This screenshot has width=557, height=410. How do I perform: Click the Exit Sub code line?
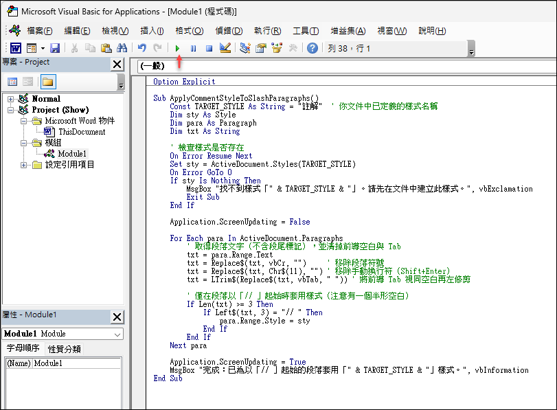[x=203, y=197]
